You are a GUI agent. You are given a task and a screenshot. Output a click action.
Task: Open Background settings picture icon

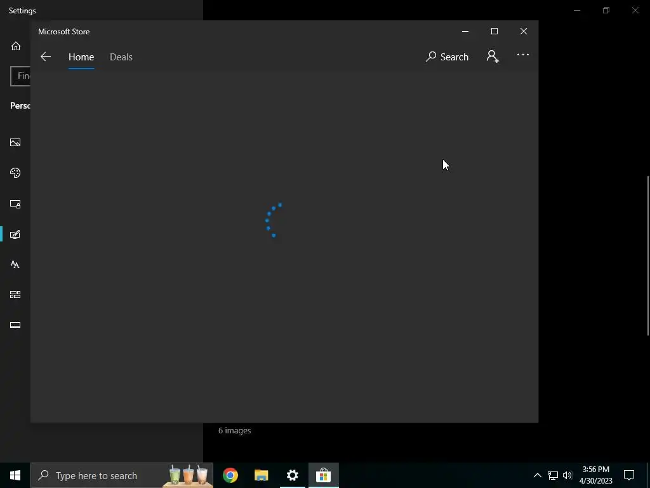(15, 142)
